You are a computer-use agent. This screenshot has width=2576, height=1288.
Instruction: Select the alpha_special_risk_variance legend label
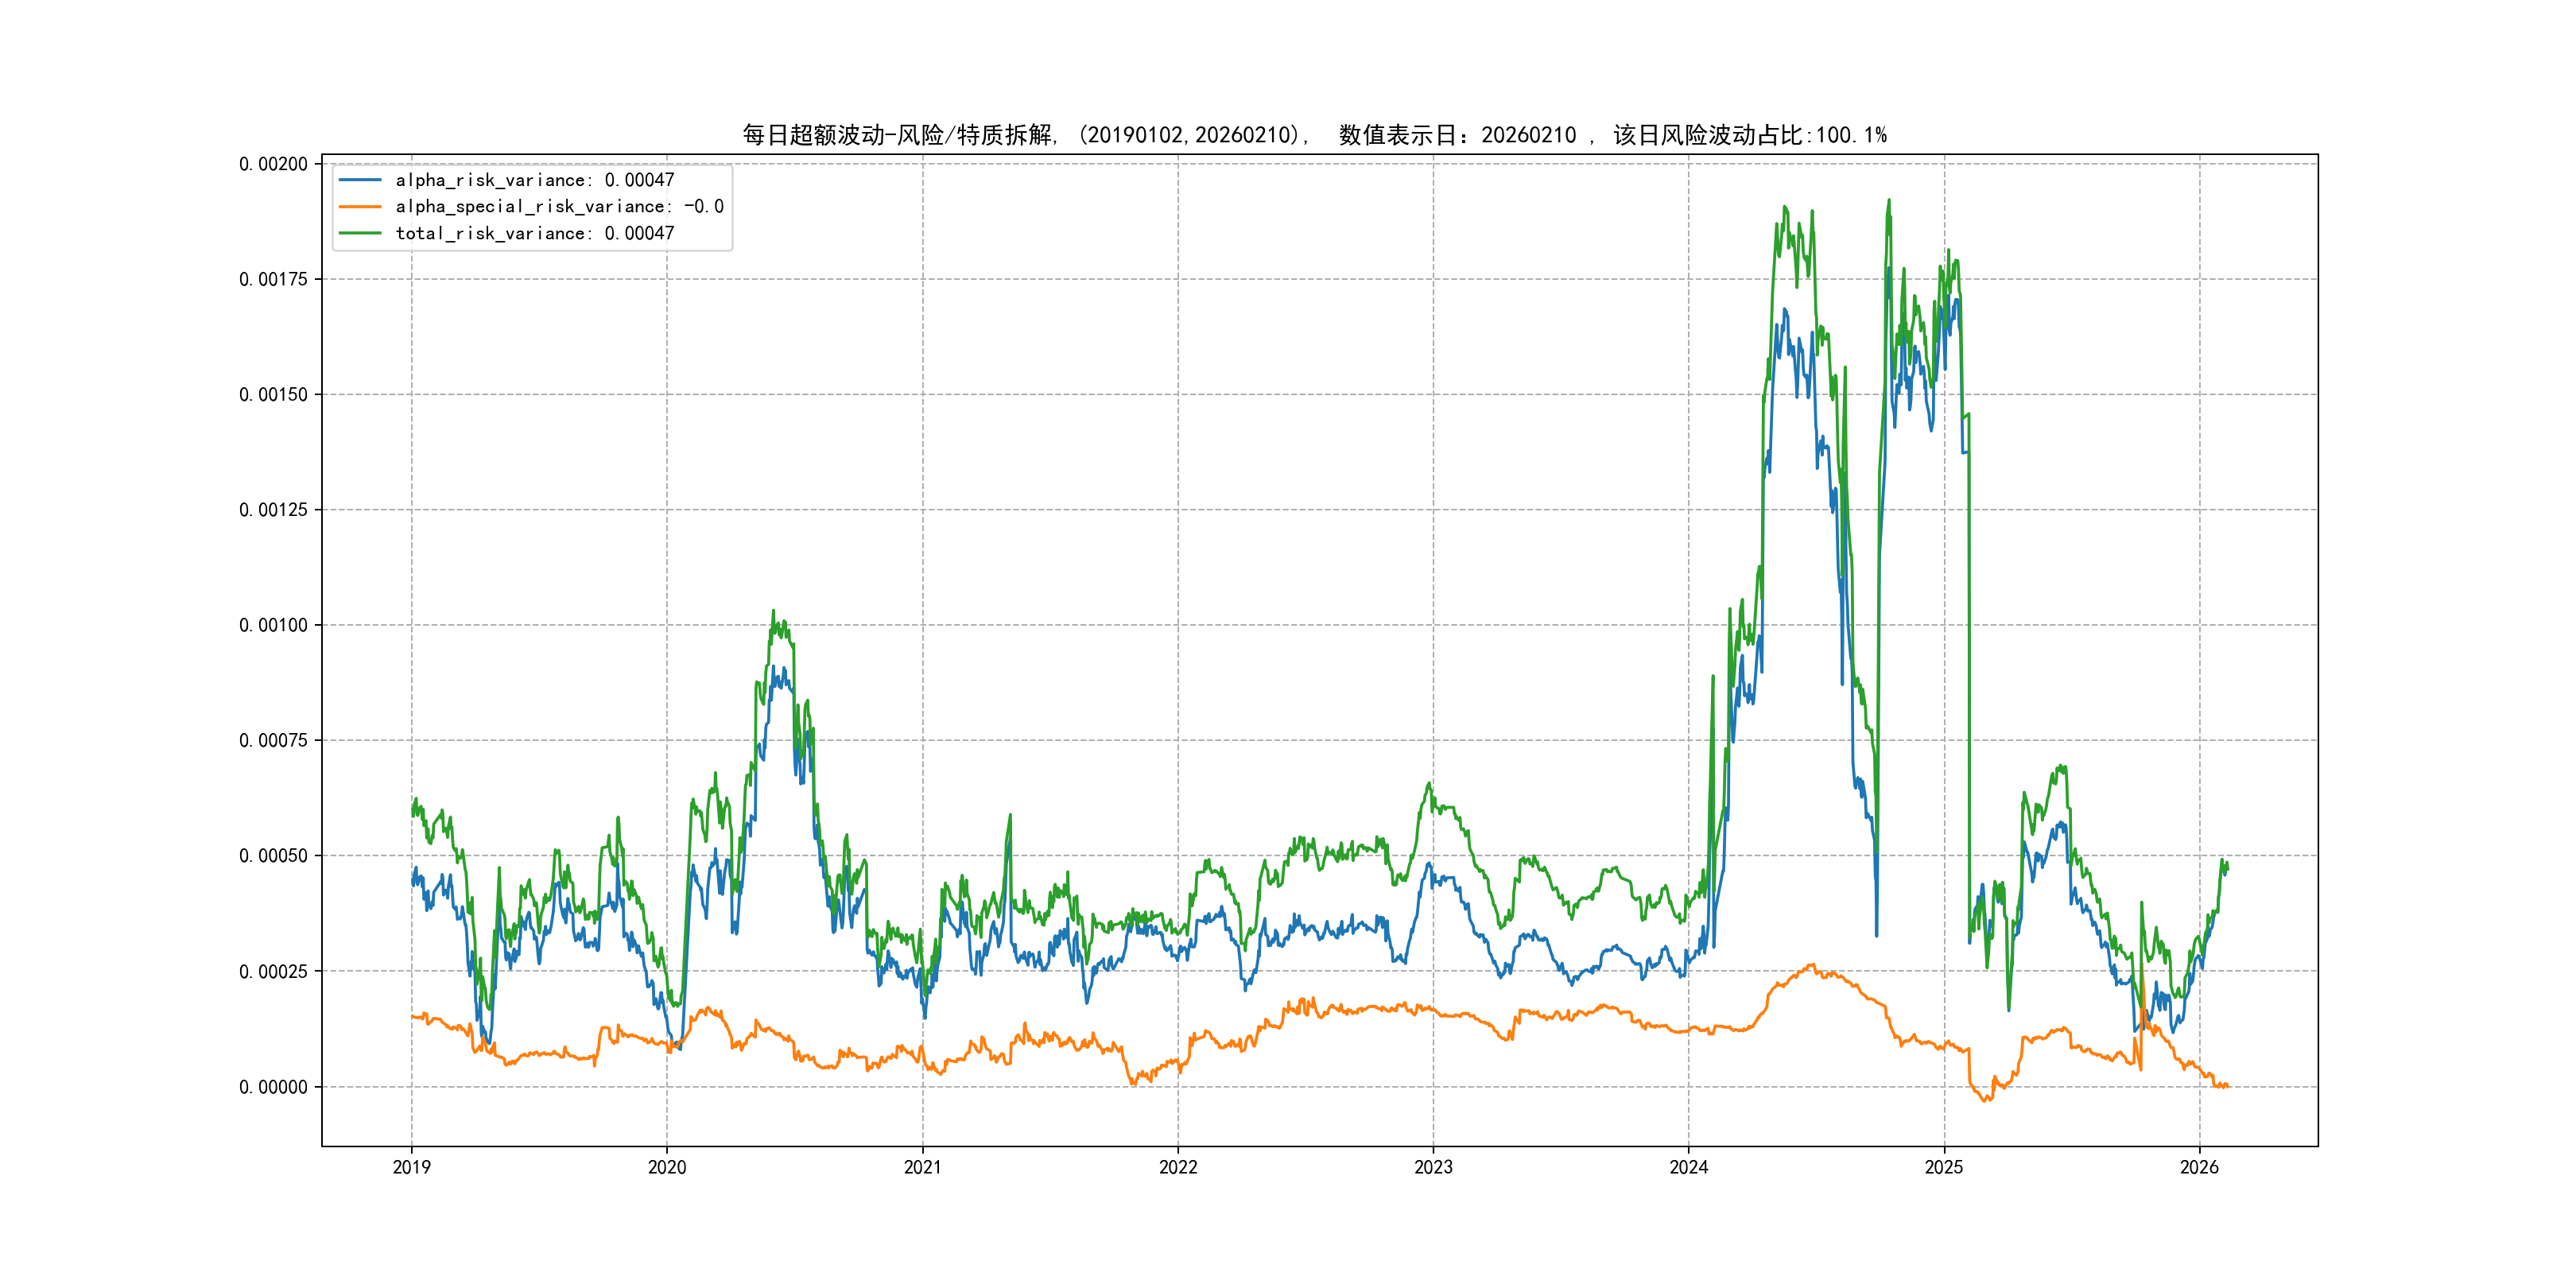559,207
